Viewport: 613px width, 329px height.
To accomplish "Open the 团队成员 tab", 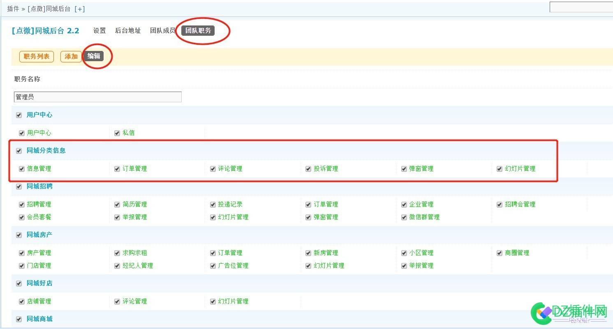I will click(x=163, y=30).
